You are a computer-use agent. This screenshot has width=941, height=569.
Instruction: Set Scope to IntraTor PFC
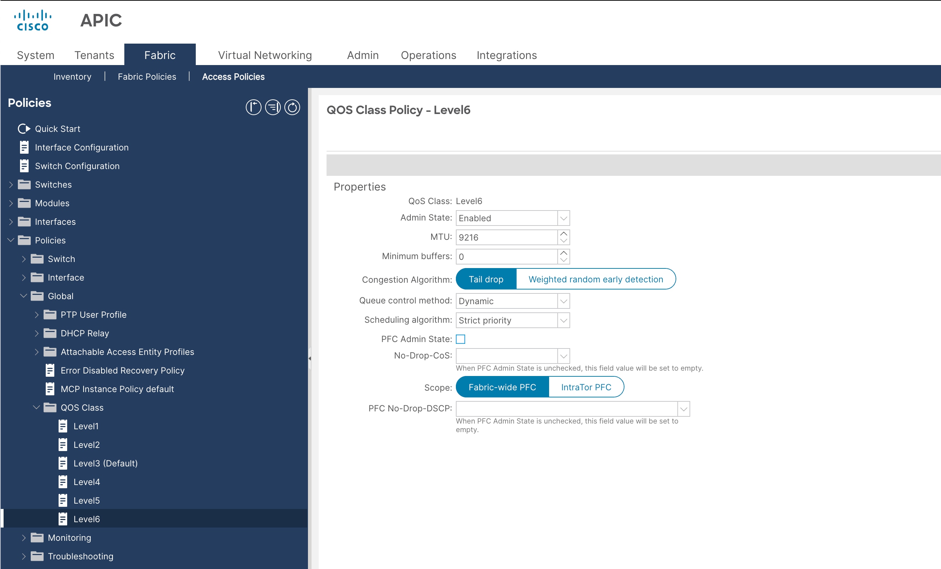click(x=586, y=387)
